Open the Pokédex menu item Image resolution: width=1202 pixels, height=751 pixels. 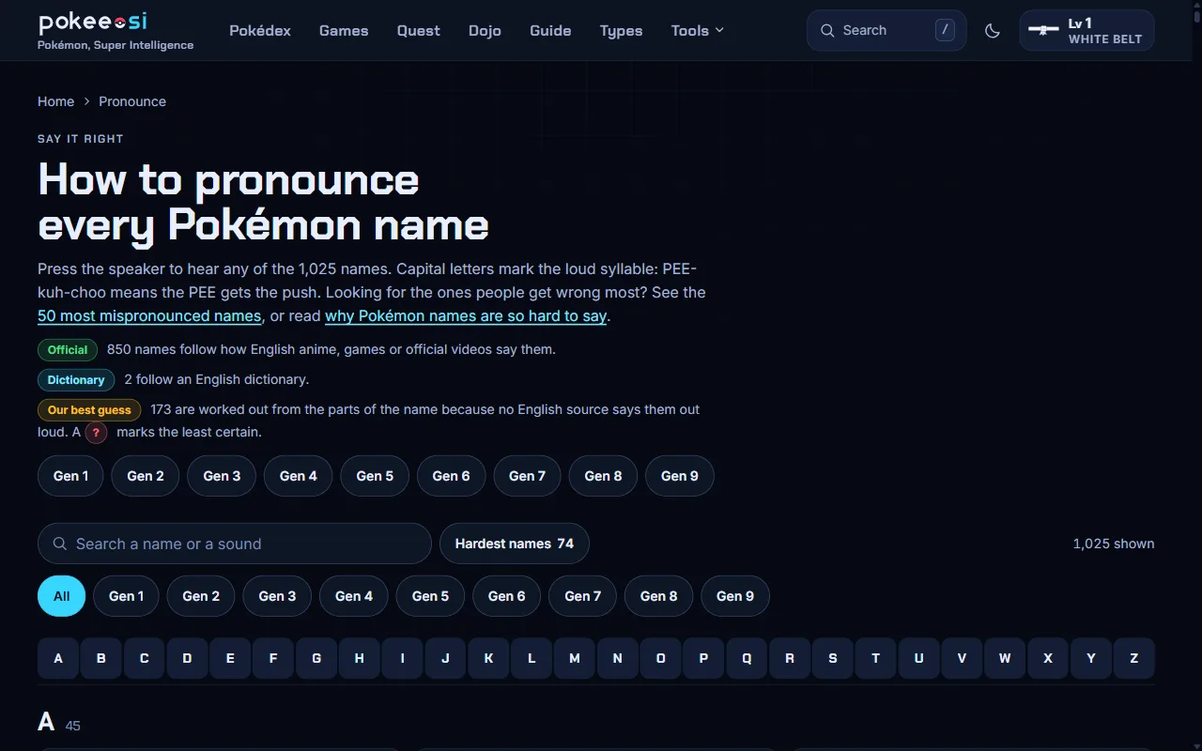click(260, 31)
